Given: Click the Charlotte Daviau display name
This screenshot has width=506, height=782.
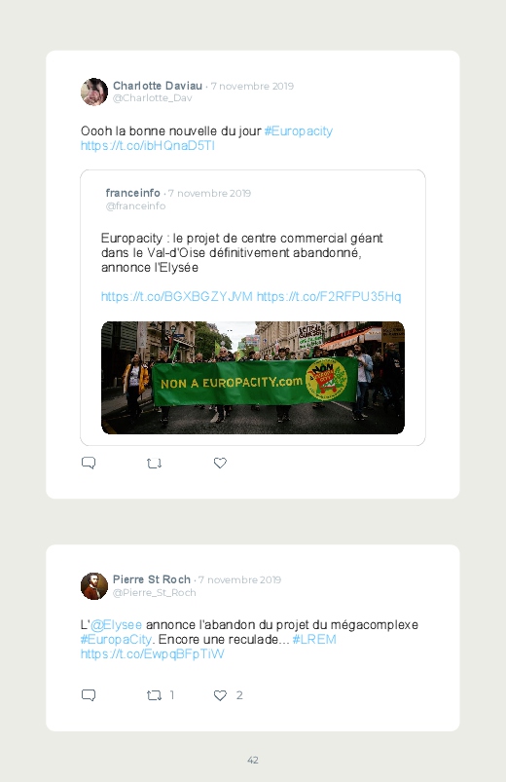Looking at the screenshot, I should click(158, 86).
